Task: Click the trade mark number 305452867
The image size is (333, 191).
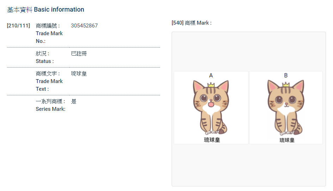Action: click(84, 26)
